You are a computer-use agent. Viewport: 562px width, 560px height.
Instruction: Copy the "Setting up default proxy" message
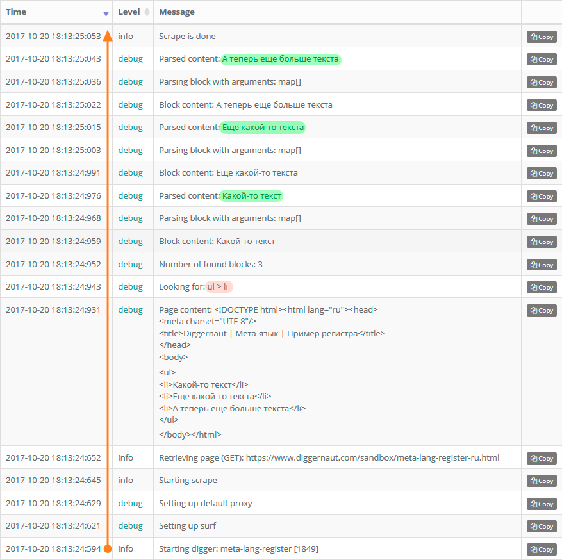541,504
